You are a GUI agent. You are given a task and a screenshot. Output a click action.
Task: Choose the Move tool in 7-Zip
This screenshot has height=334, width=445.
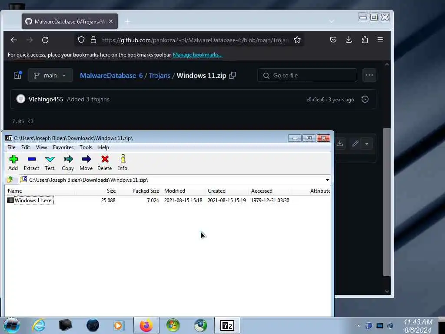pos(86,163)
